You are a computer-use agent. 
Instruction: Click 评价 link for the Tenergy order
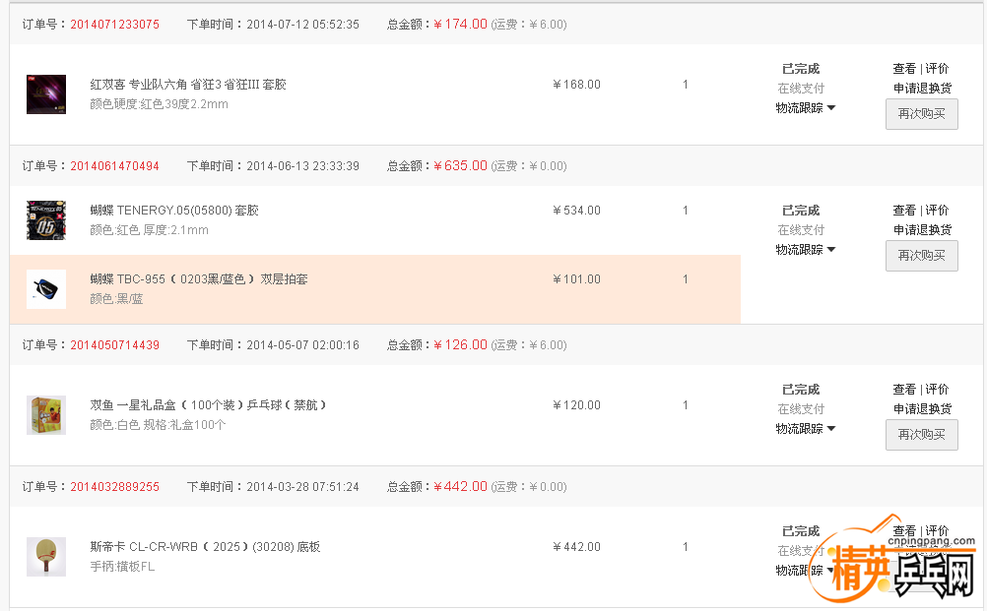[x=938, y=211]
